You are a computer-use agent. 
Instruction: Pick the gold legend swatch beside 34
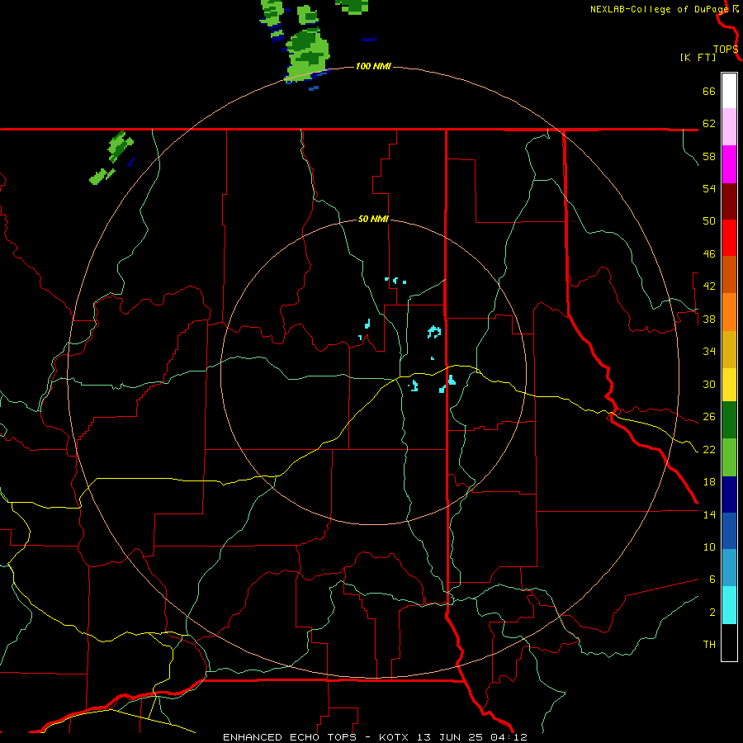(x=729, y=349)
